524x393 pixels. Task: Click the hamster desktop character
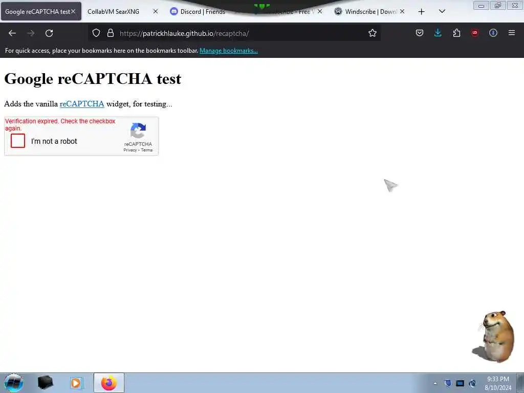pyautogui.click(x=494, y=336)
